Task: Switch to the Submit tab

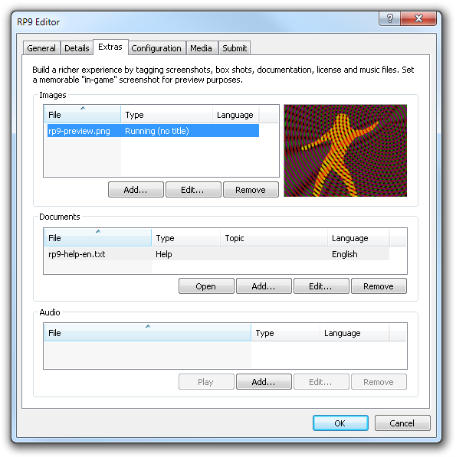Action: (x=235, y=48)
